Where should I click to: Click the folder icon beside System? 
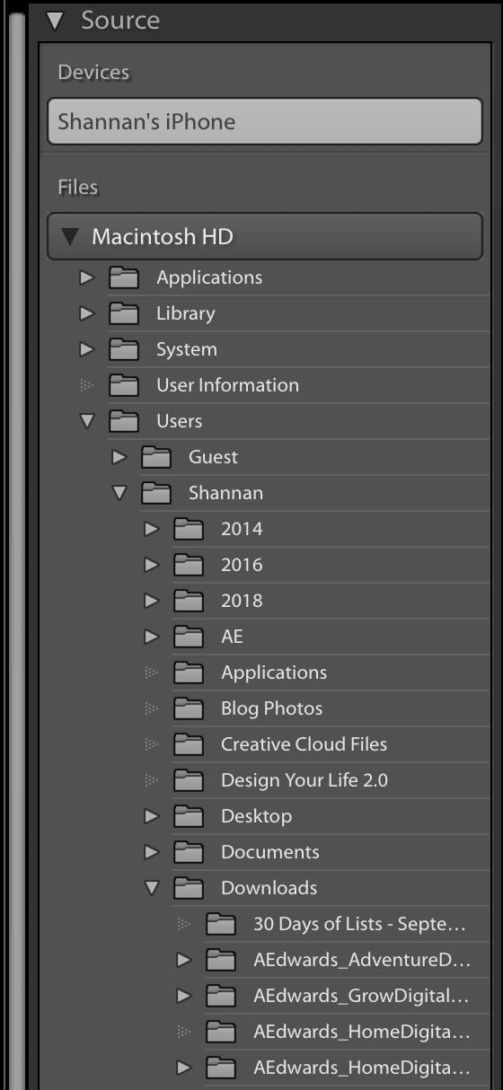[x=124, y=349]
